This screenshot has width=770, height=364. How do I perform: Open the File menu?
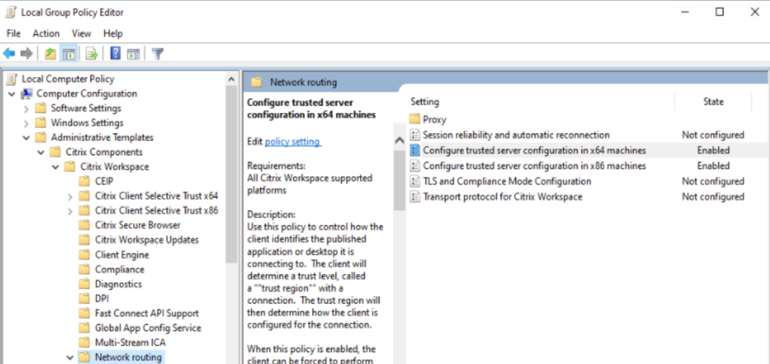click(14, 34)
